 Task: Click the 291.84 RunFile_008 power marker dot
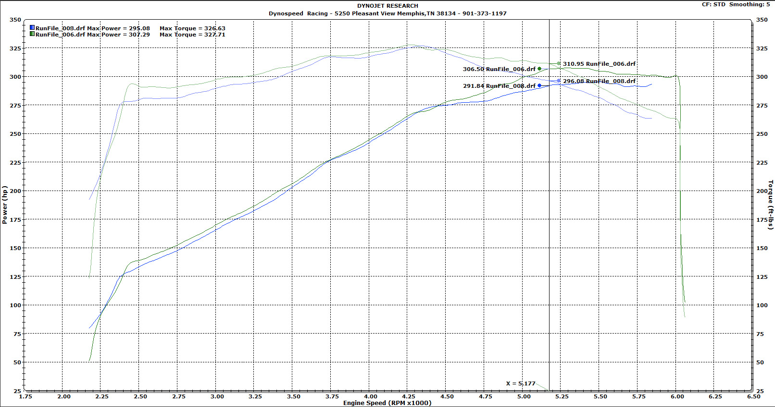coord(539,85)
